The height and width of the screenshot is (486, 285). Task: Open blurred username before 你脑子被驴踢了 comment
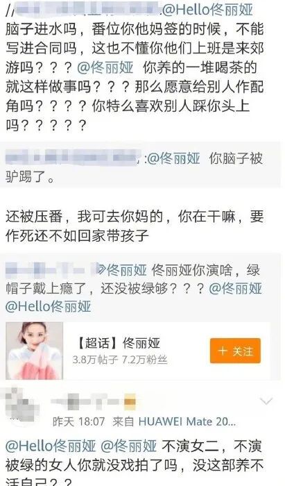[x=71, y=158]
